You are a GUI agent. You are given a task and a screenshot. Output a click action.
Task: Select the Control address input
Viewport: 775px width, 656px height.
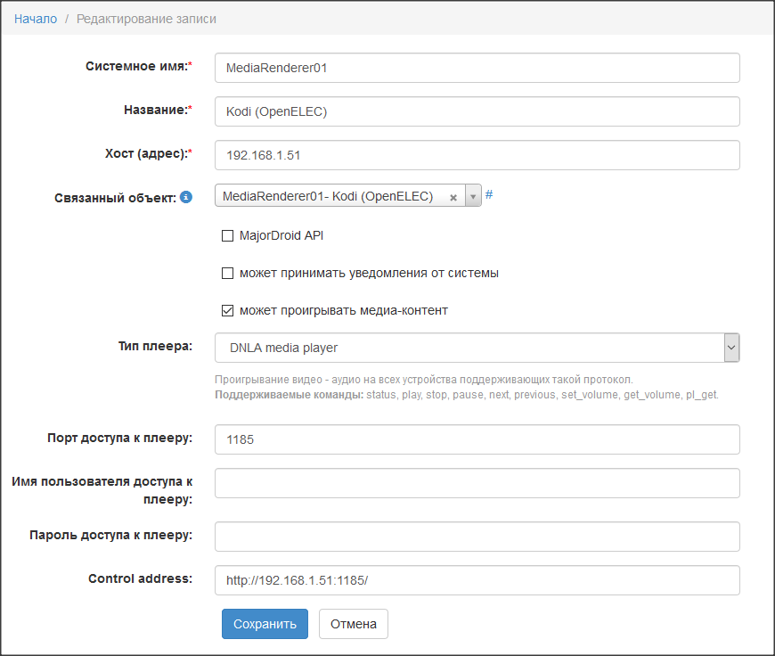[x=477, y=580]
